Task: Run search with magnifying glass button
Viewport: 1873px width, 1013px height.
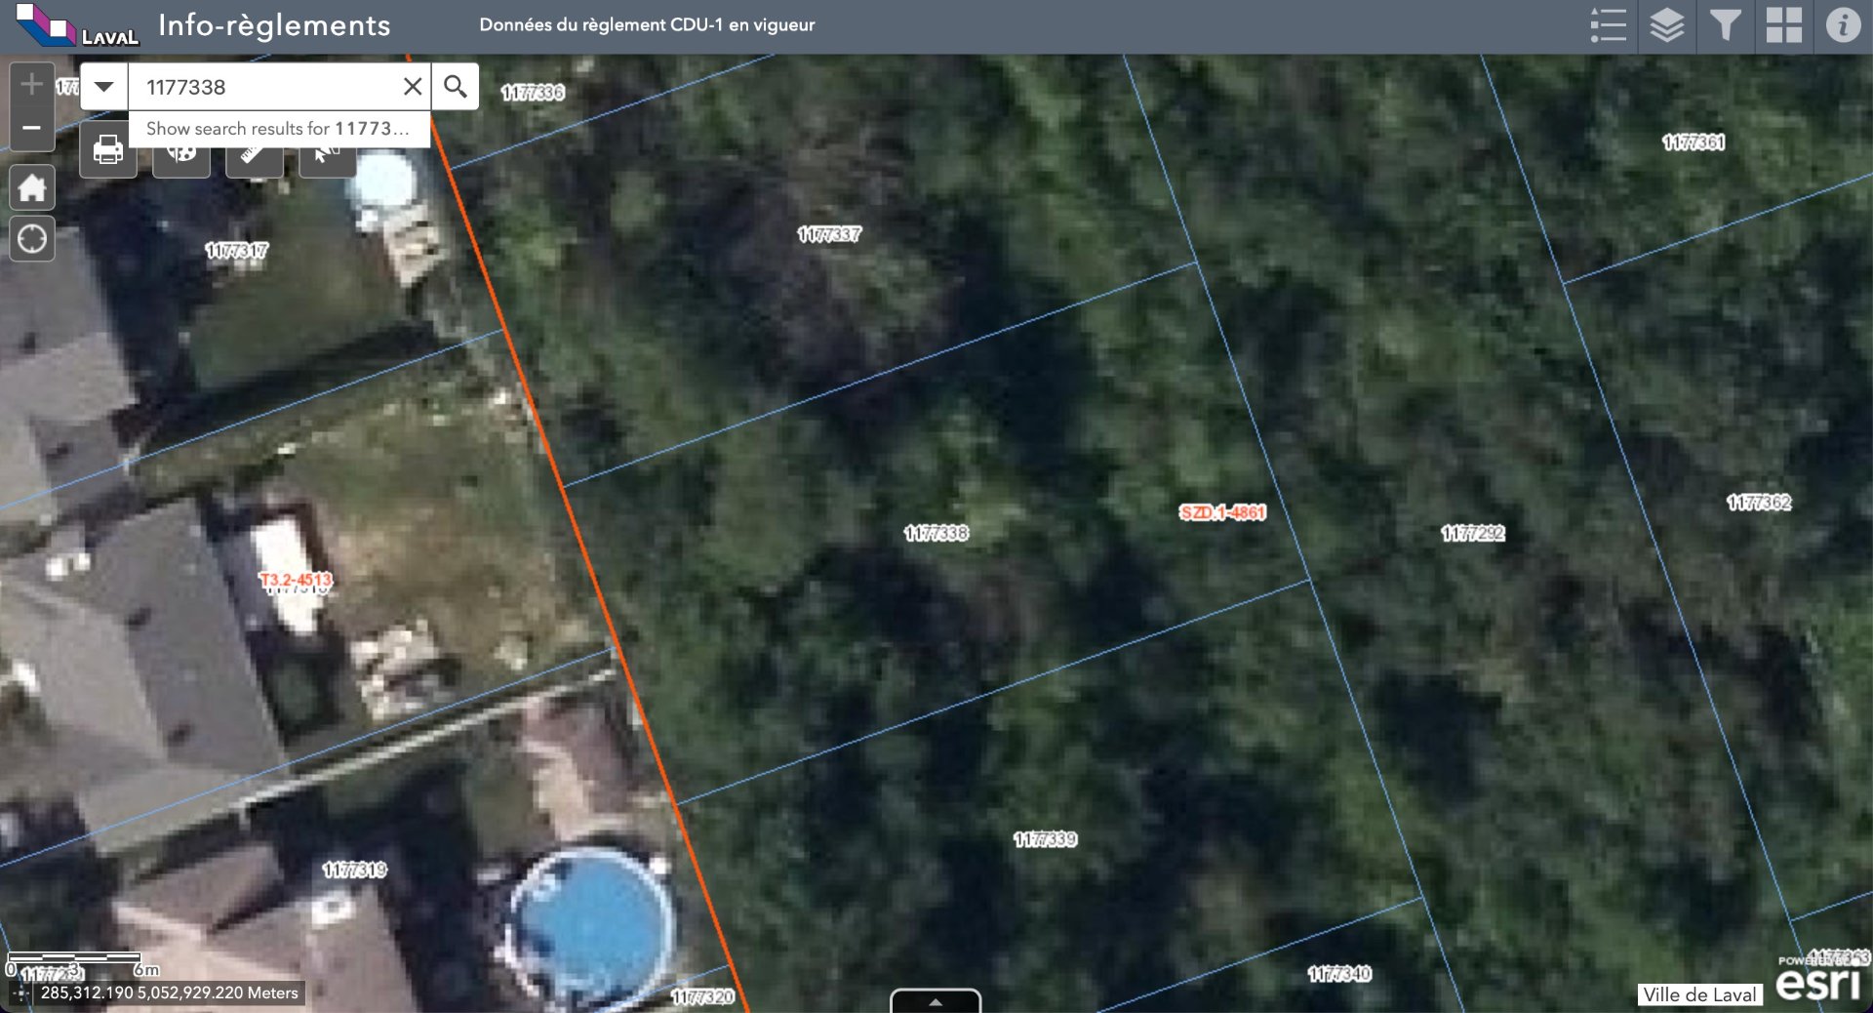Action: click(455, 87)
